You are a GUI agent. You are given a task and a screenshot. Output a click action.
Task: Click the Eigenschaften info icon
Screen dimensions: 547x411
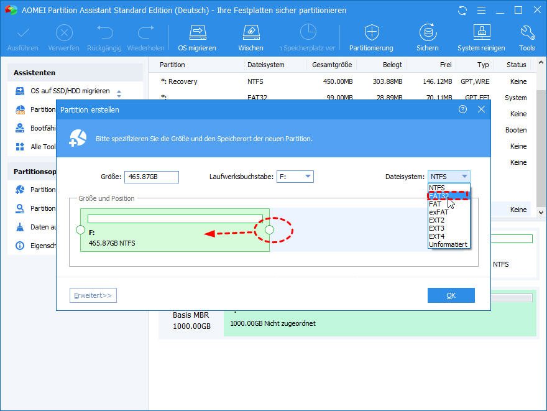tap(20, 246)
